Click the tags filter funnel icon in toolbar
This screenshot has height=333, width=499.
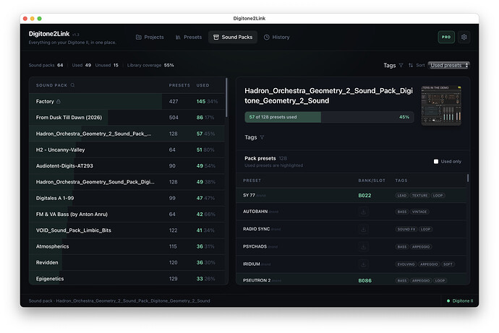[x=401, y=65]
